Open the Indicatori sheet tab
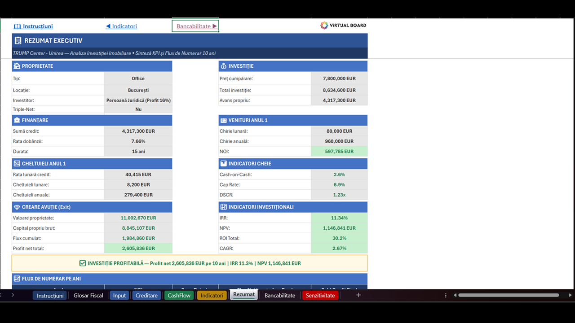This screenshot has height=323, width=575. tap(212, 295)
